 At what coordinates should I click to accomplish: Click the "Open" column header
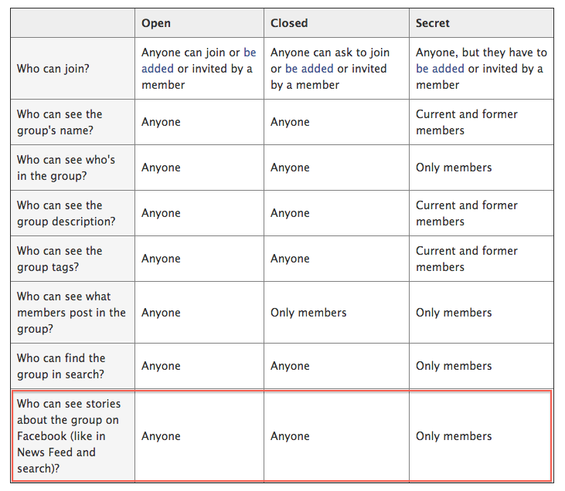tap(156, 23)
